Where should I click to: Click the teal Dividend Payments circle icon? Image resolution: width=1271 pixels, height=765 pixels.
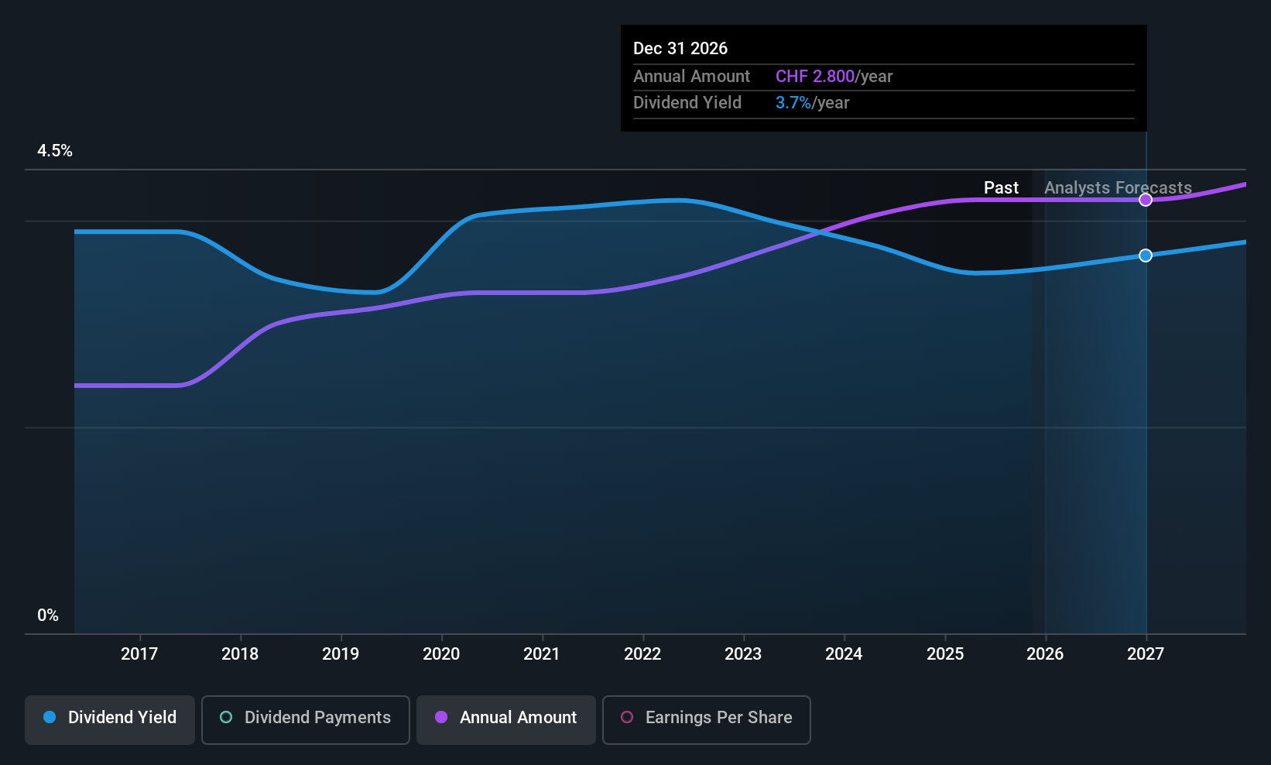tap(224, 718)
